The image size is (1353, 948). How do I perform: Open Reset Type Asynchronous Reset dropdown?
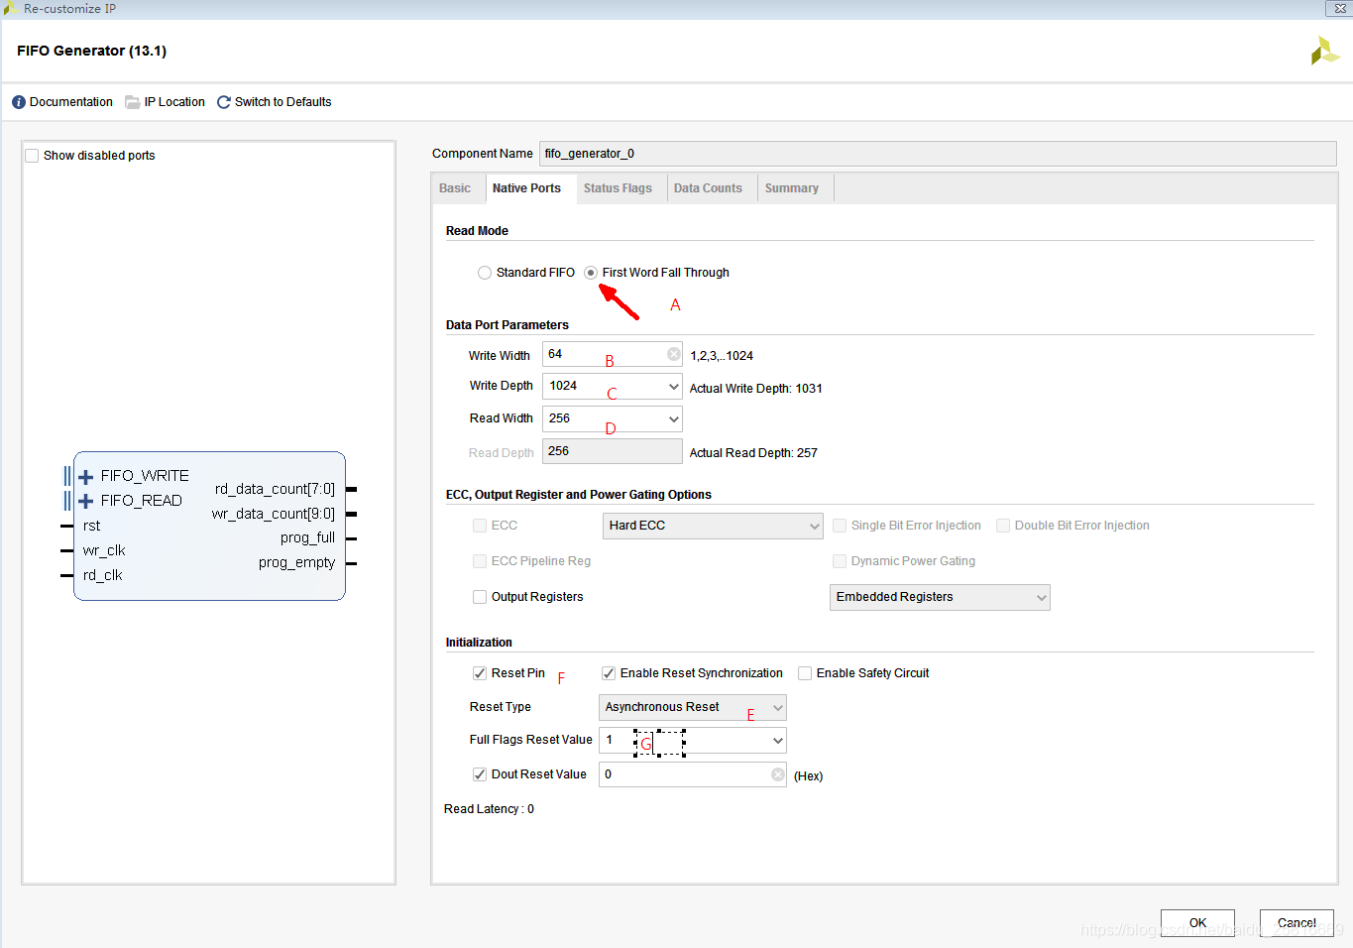click(693, 707)
